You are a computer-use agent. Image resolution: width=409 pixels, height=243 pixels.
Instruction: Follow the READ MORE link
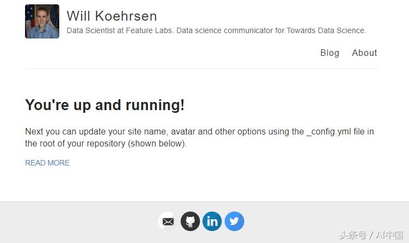coord(47,163)
